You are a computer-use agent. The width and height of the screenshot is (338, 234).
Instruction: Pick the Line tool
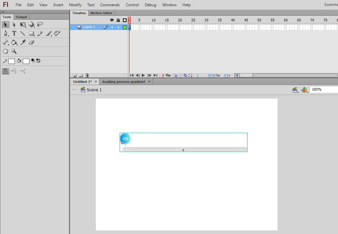click(23, 33)
